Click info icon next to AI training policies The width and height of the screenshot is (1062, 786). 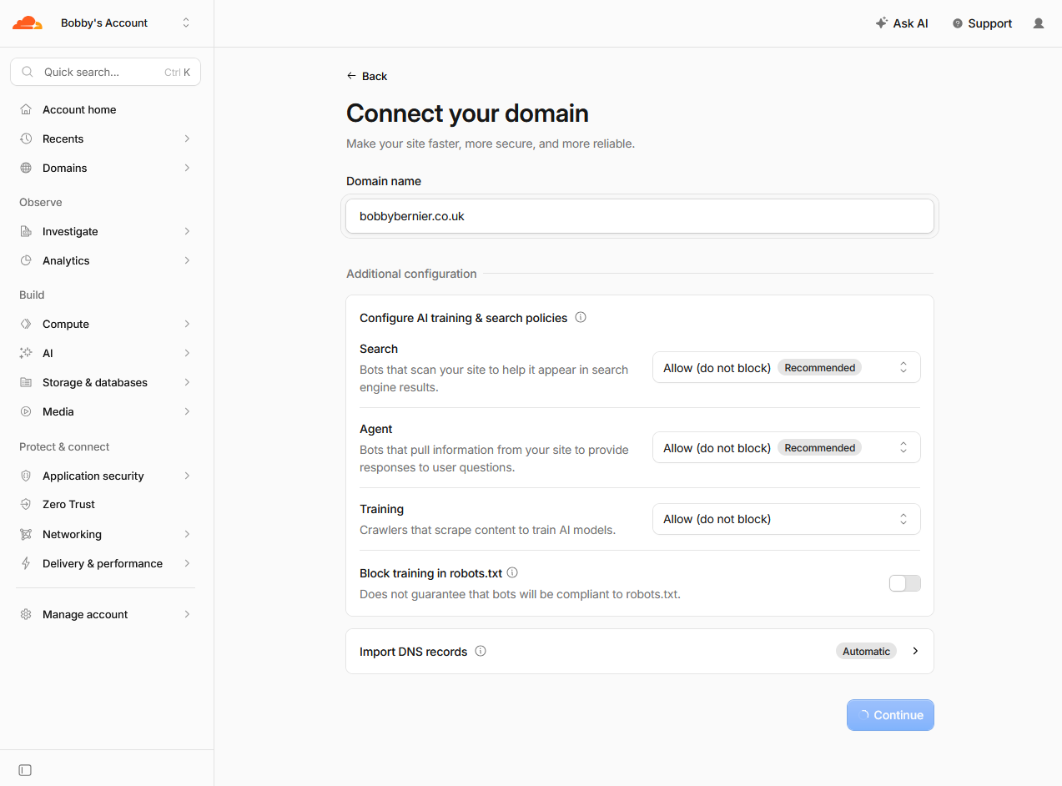[581, 317]
